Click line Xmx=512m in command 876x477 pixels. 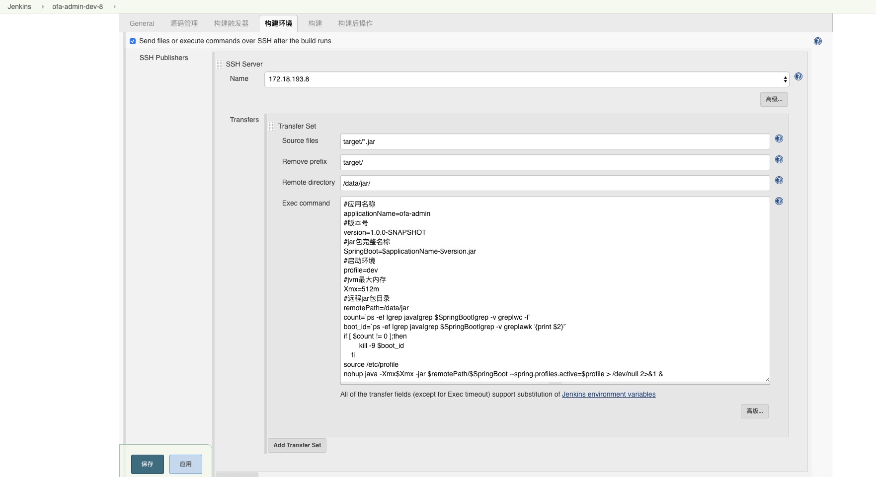[361, 289]
